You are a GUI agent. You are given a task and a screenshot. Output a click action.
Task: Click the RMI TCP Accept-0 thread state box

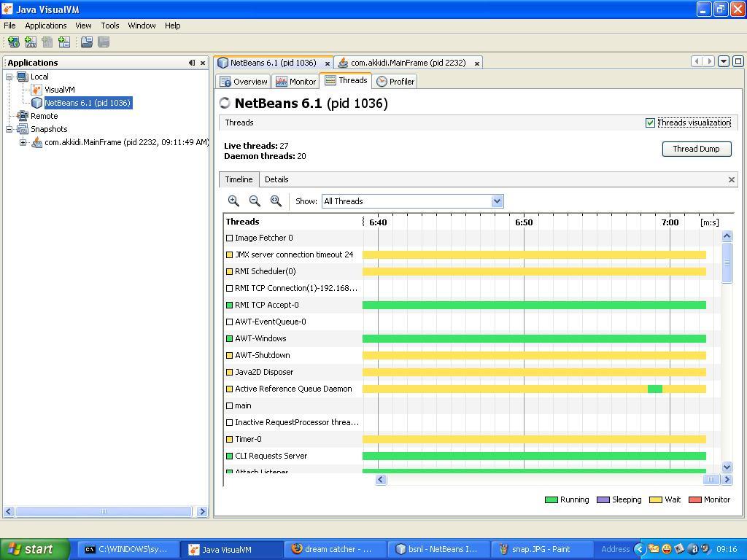click(x=229, y=306)
